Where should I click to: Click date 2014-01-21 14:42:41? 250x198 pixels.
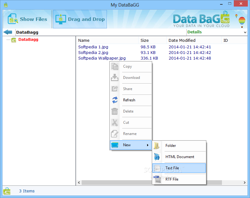click(x=190, y=47)
